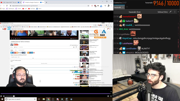Close the YouTube browser tab

pyautogui.click(x=21, y=2)
